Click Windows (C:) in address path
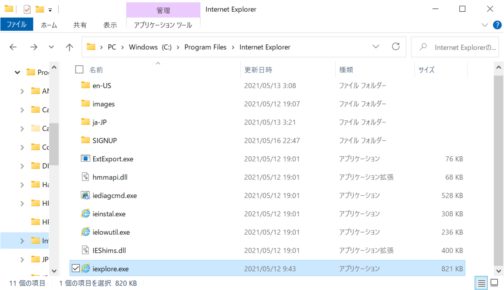Viewport: 504px width, 290px height. tap(150, 47)
